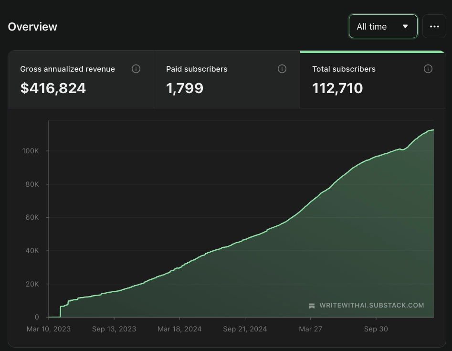This screenshot has width=452, height=351.
Task: Select the Total subscribers tab
Action: (x=373, y=79)
